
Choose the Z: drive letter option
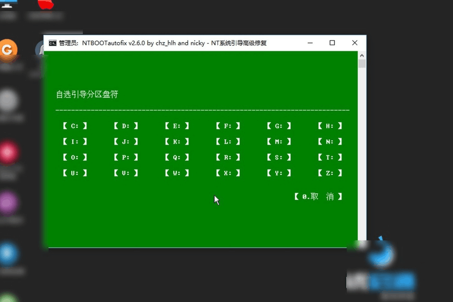330,173
